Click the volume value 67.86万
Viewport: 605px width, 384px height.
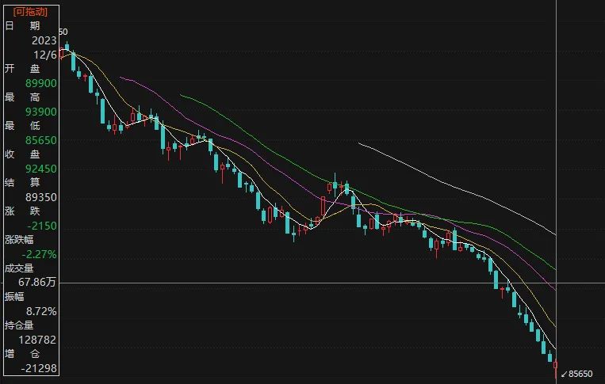(x=37, y=283)
